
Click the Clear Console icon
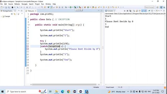pos(134,11)
